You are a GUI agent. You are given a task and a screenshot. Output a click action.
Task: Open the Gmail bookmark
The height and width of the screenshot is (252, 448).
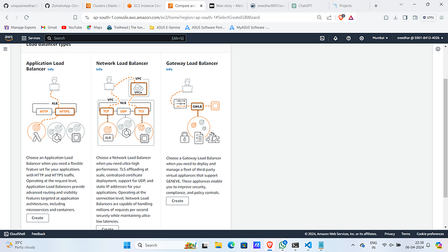[49, 27]
